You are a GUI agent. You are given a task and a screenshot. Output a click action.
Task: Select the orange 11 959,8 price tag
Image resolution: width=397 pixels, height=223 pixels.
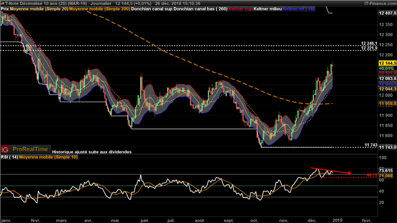[388, 103]
